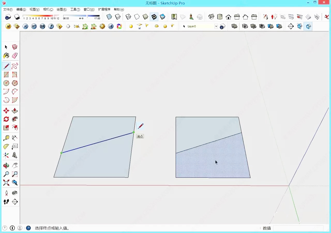331x233 pixels.
Task: Open the 相机(C) menu
Action: point(48,10)
